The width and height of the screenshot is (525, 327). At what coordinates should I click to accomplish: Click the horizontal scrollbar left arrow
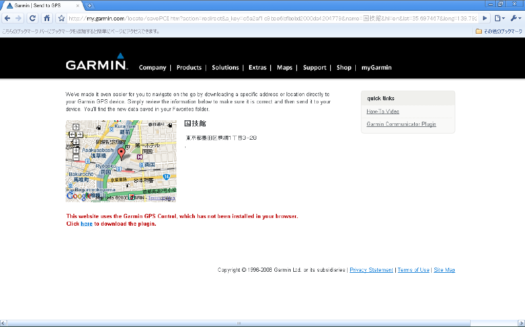[x=4, y=323]
